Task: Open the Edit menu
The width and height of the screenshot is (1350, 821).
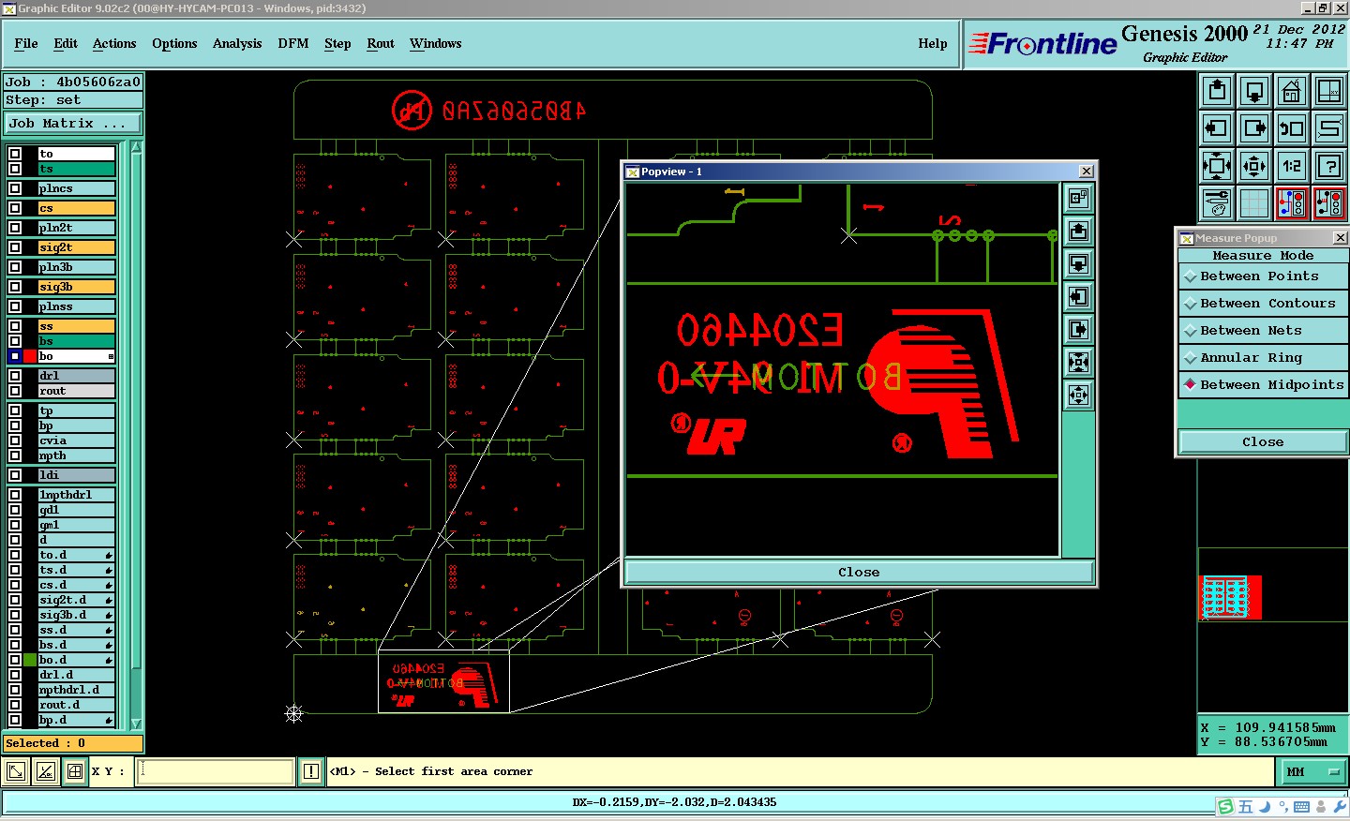Action: click(x=66, y=44)
